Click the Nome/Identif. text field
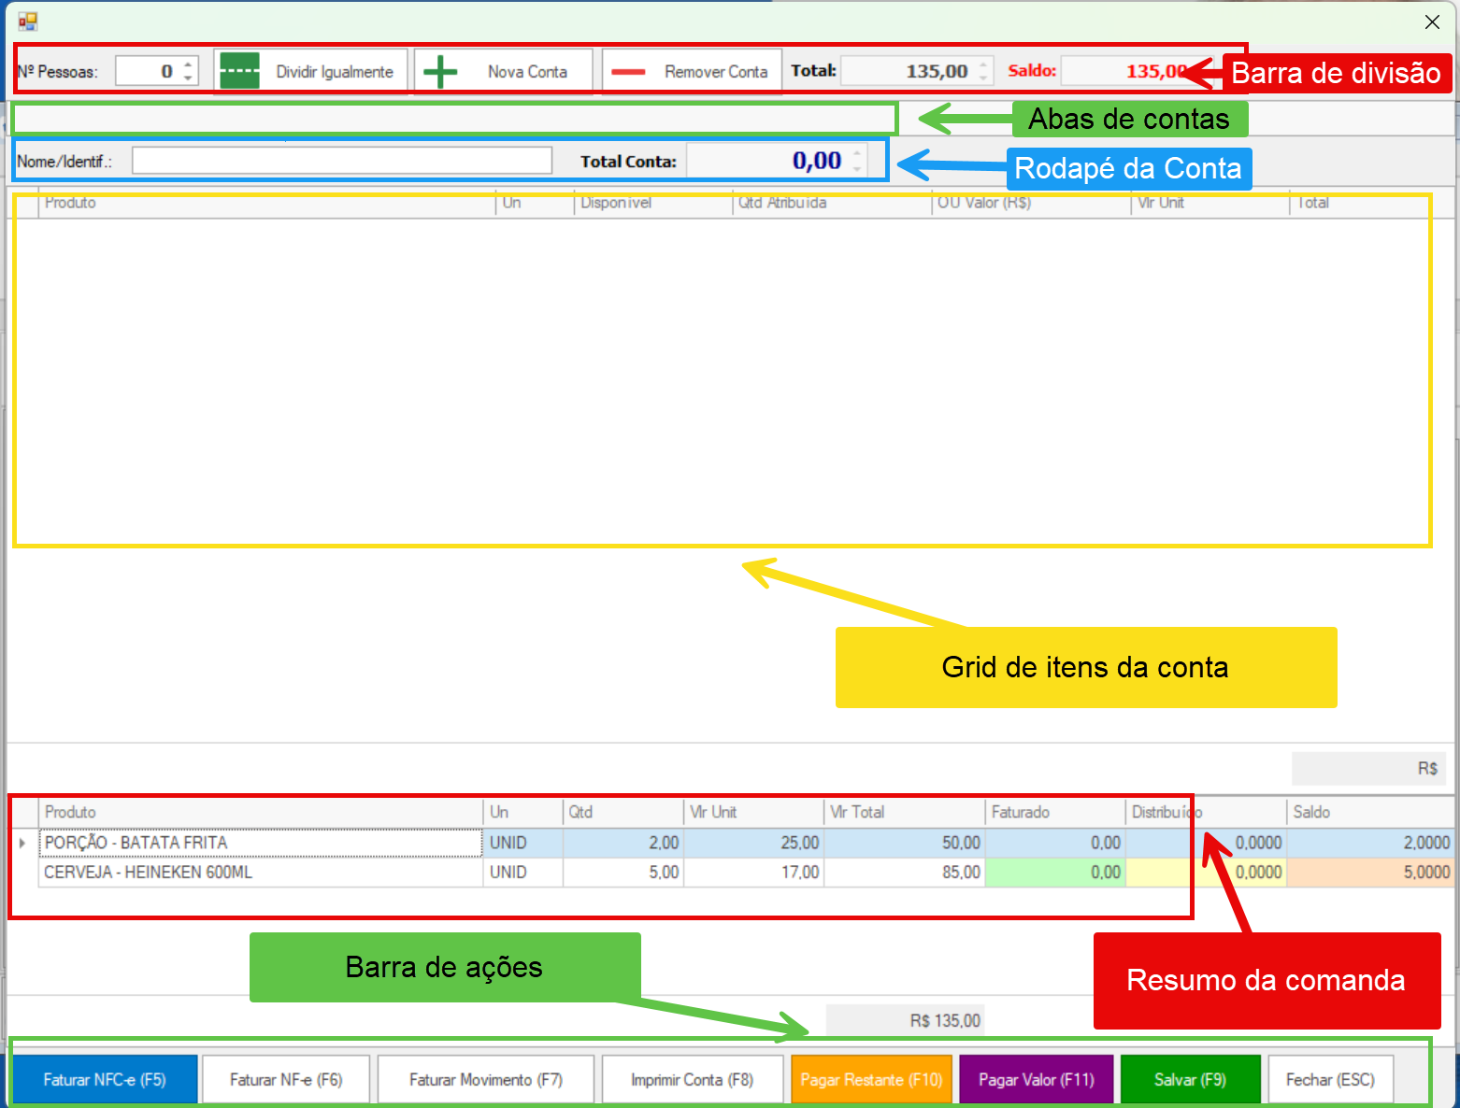Screen dimensions: 1460x1108 (x=341, y=161)
